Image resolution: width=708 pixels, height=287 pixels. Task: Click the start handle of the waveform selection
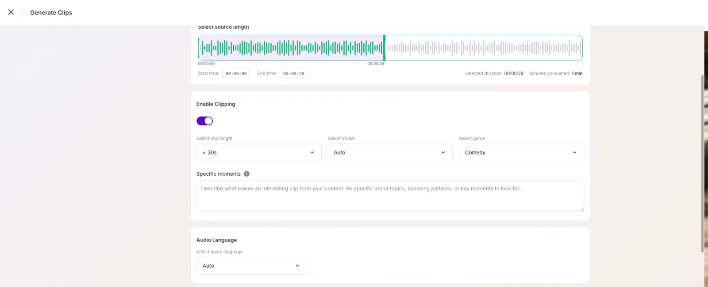point(199,48)
